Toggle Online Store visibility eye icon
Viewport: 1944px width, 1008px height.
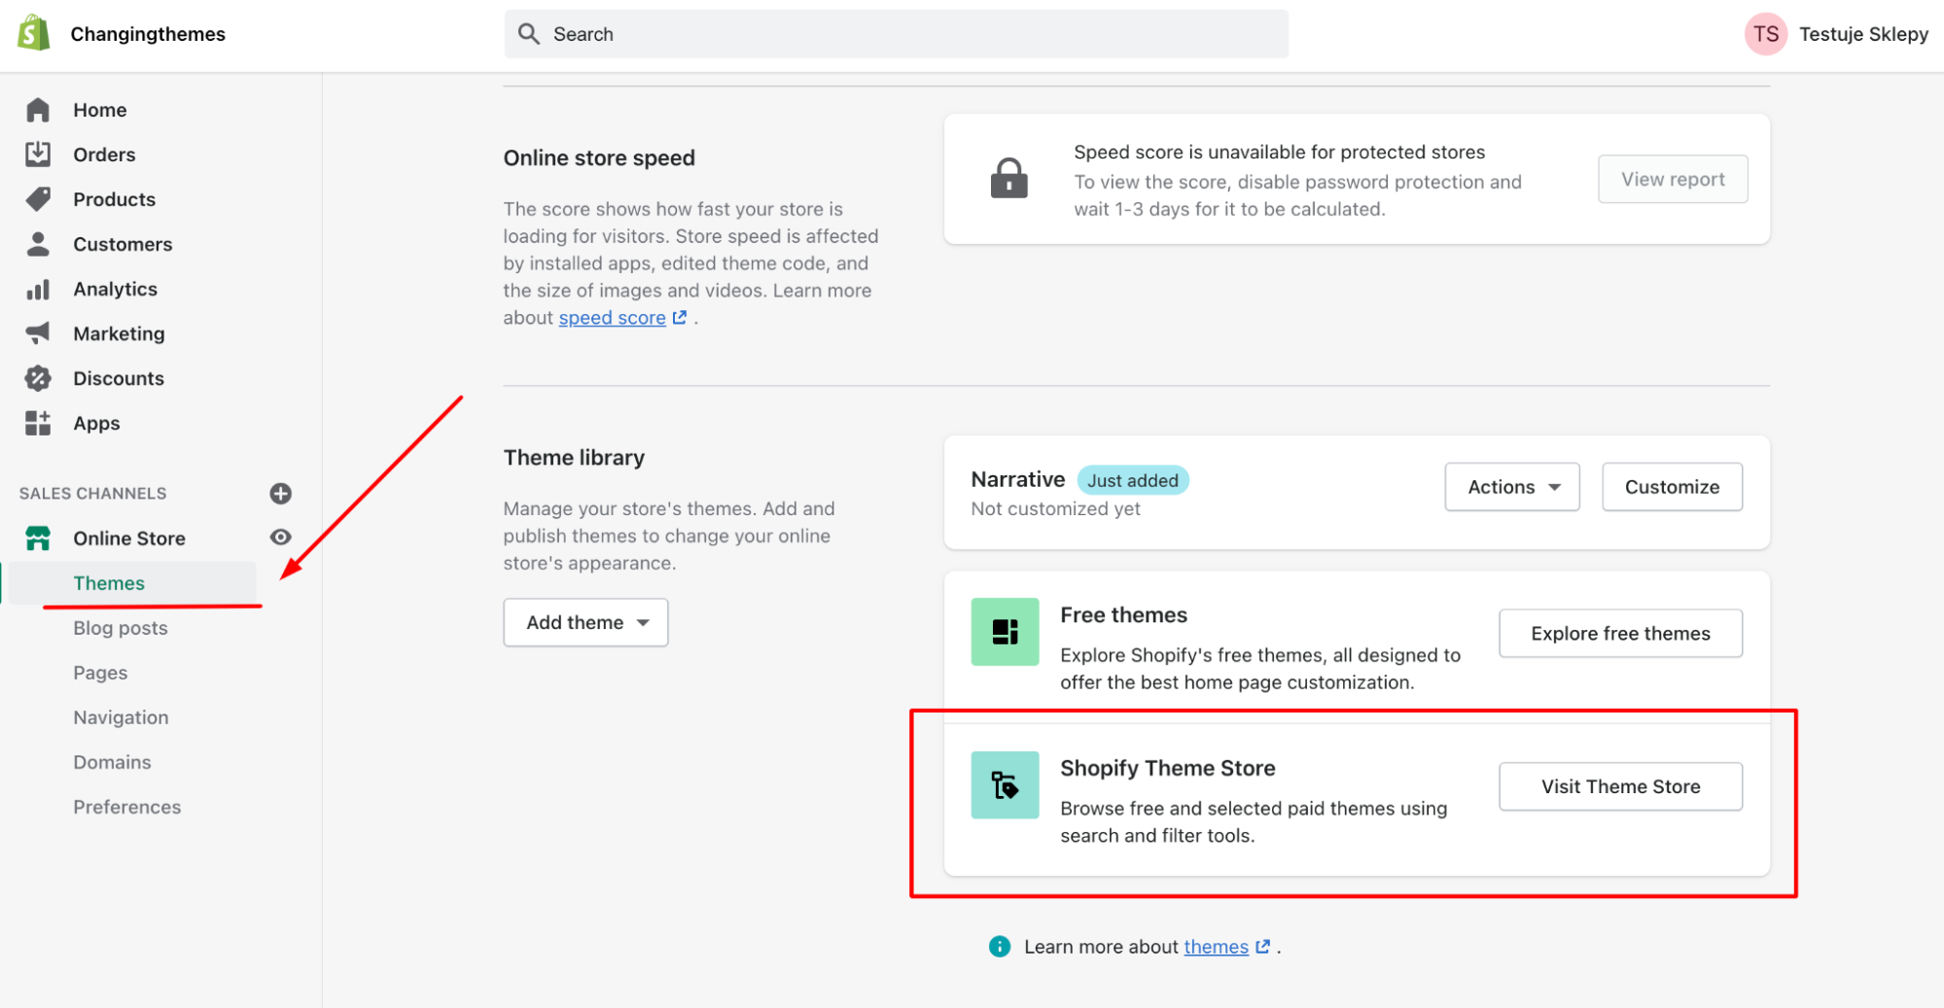(x=280, y=537)
